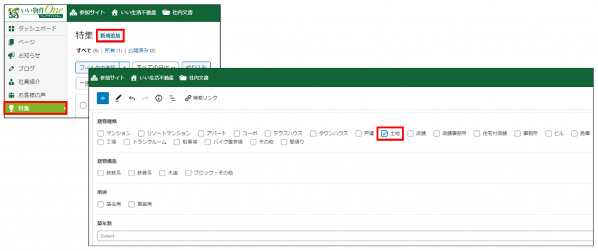Click the undo arrow icon
The height and width of the screenshot is (251, 598).
pos(132,98)
